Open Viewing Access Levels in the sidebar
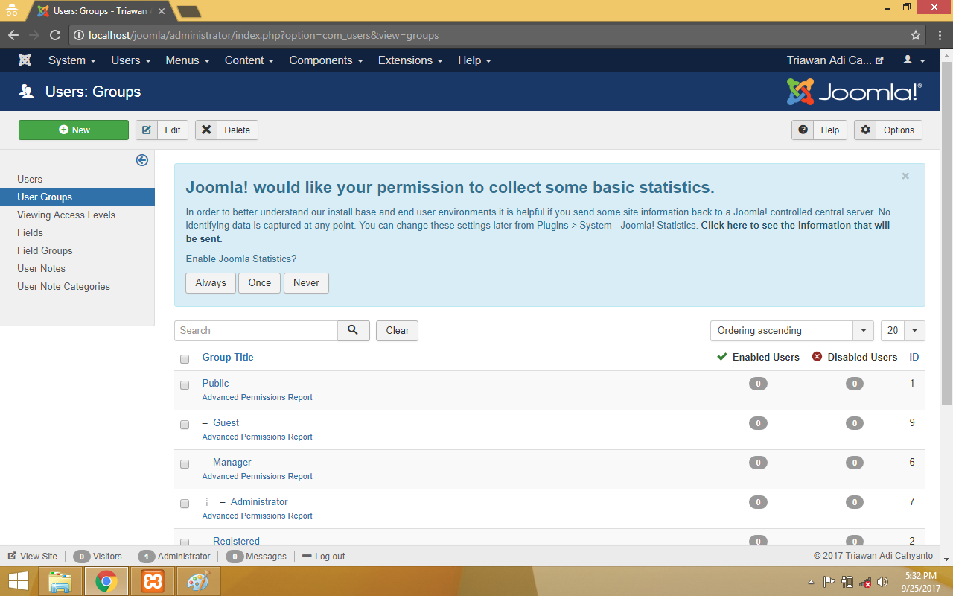This screenshot has height=596, width=953. (x=66, y=215)
